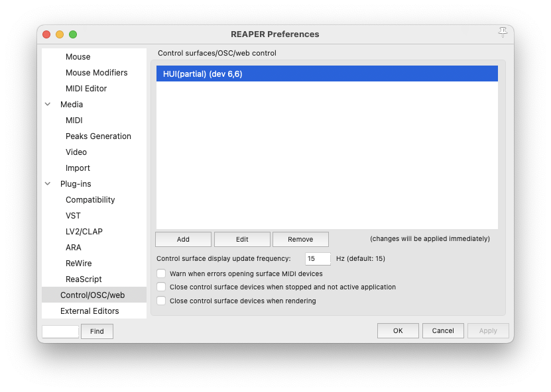
Task: Click the update frequency Hz field
Action: 318,259
